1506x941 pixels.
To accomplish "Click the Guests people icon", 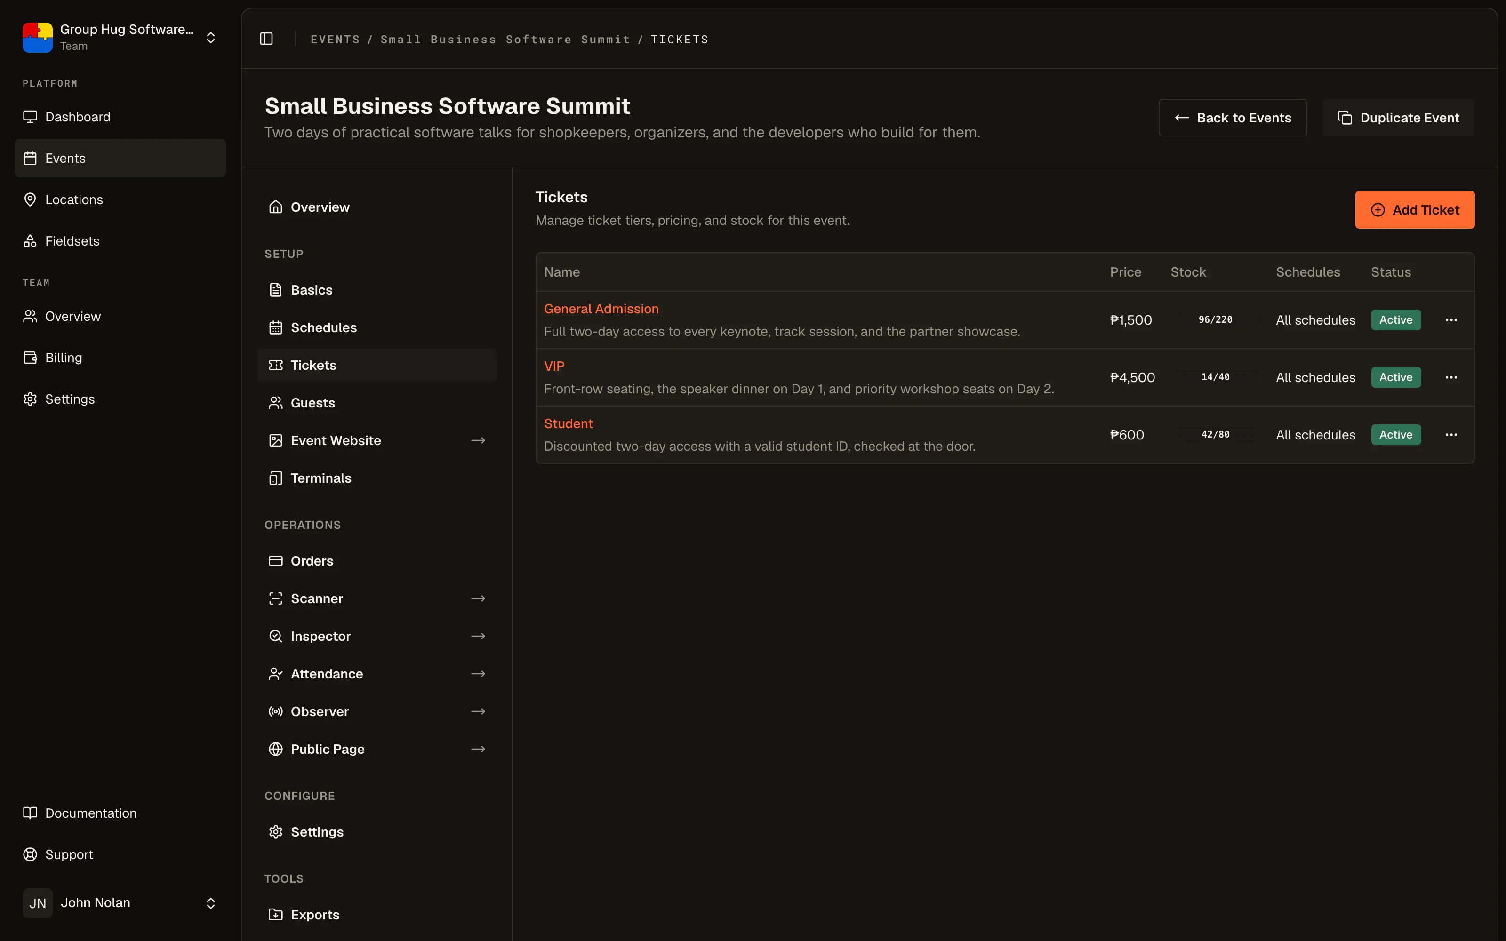I will pos(276,403).
